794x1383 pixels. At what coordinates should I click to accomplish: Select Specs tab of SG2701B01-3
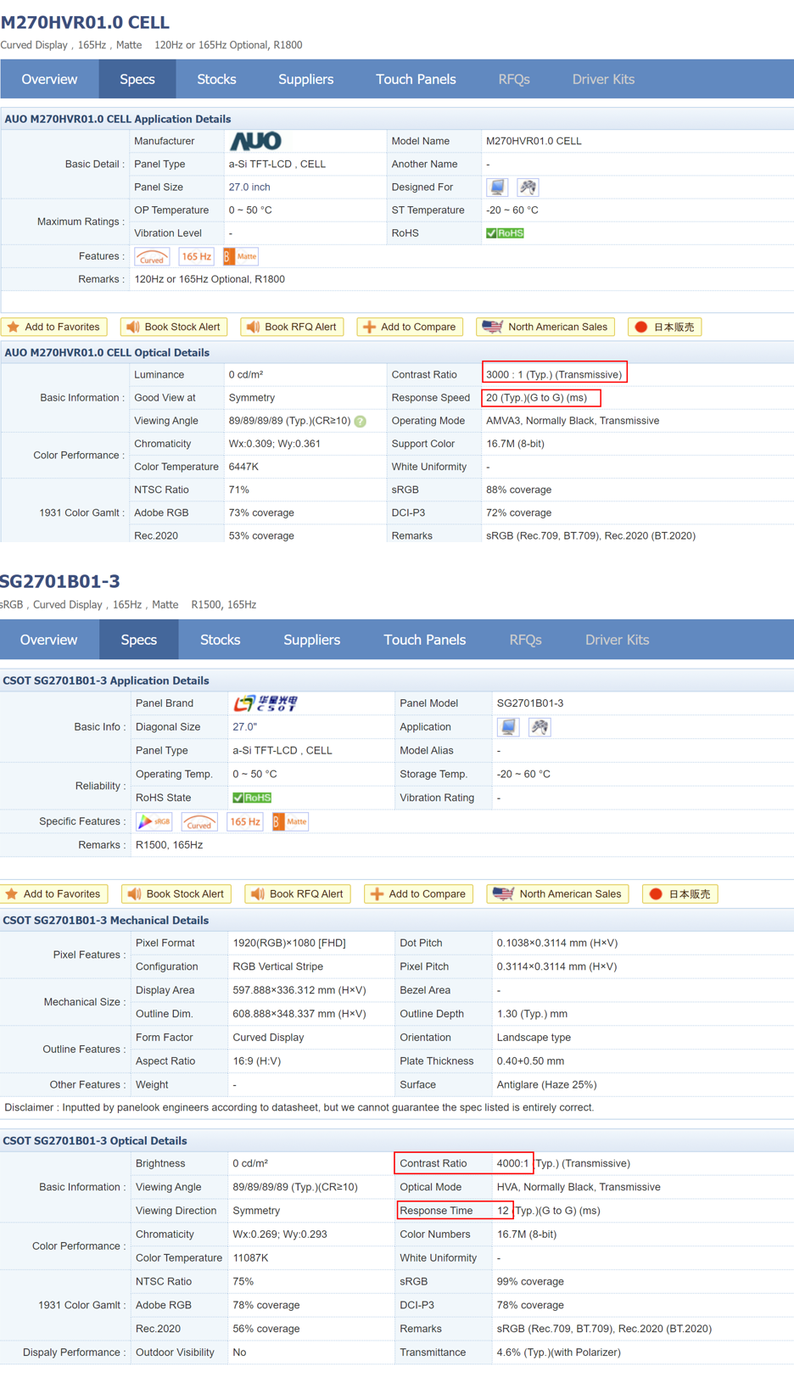(139, 640)
